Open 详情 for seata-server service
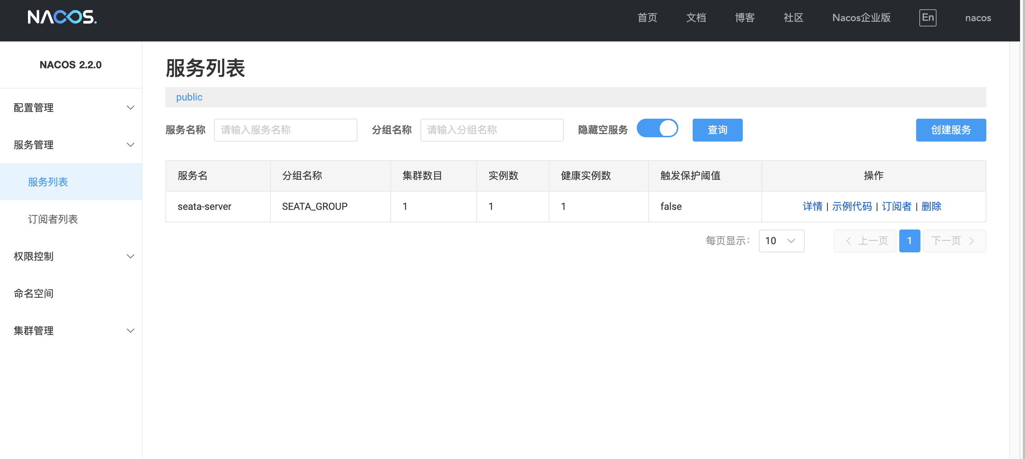Viewport: 1025px width, 459px height. coord(813,207)
